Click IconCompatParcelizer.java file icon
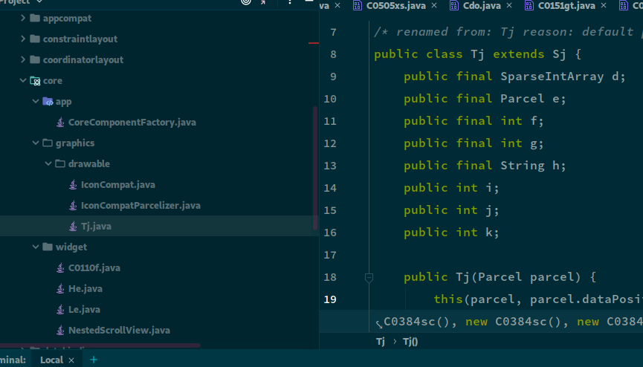The image size is (643, 367). [x=73, y=206]
